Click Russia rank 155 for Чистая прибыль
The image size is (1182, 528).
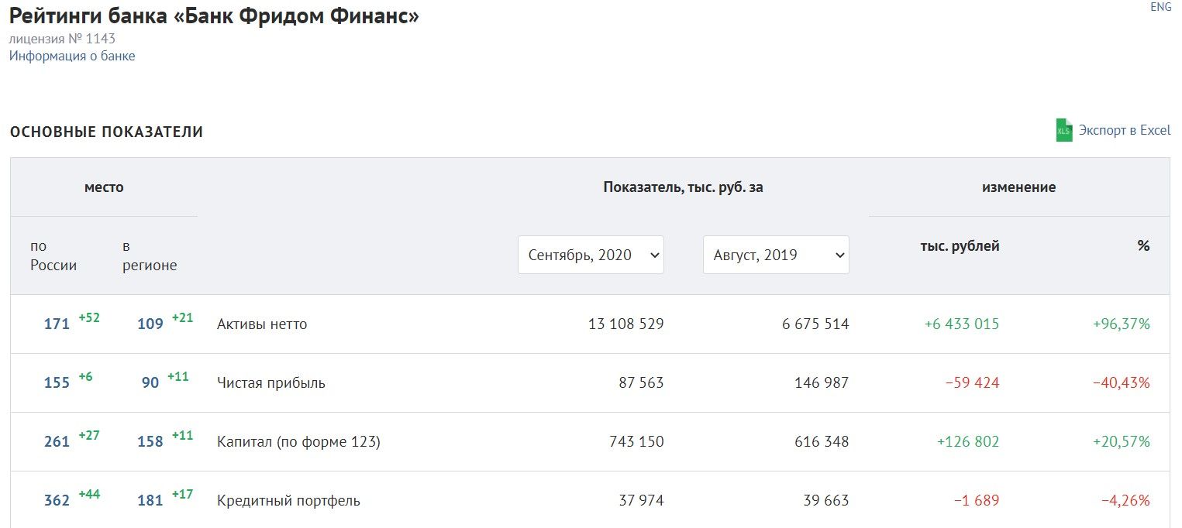tap(57, 383)
